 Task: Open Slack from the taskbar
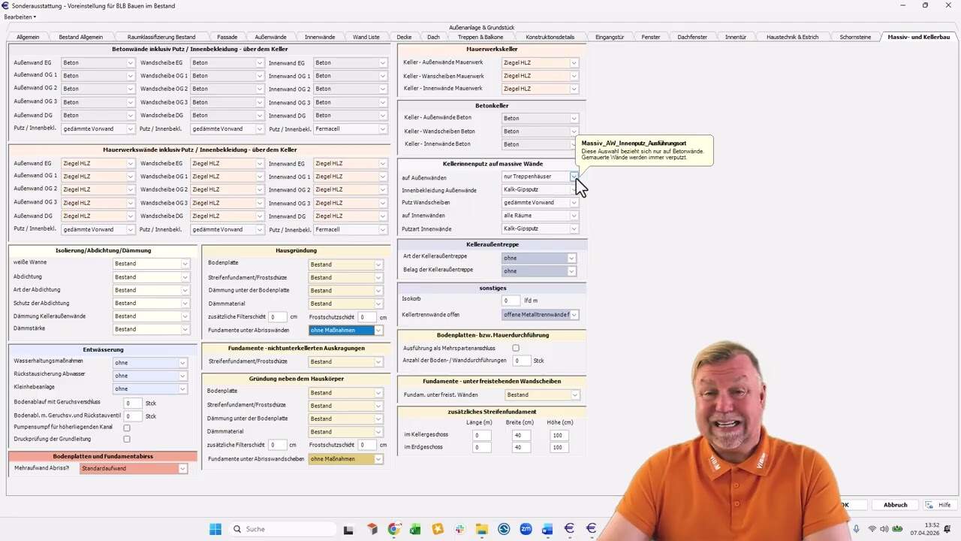(459, 529)
